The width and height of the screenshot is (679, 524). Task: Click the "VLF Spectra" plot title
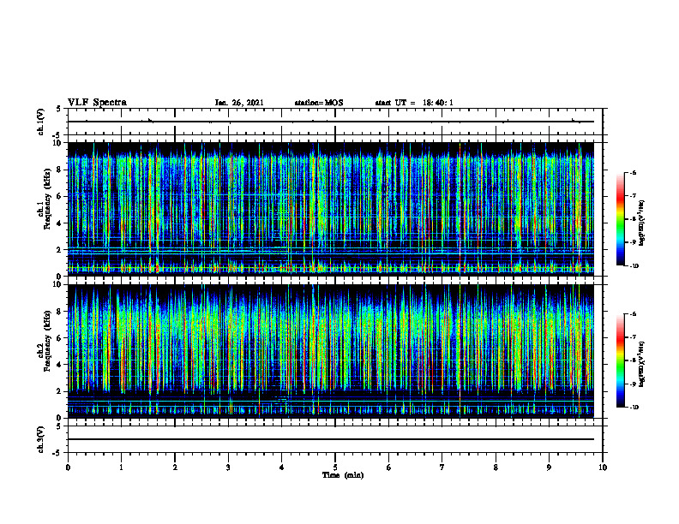pyautogui.click(x=97, y=102)
